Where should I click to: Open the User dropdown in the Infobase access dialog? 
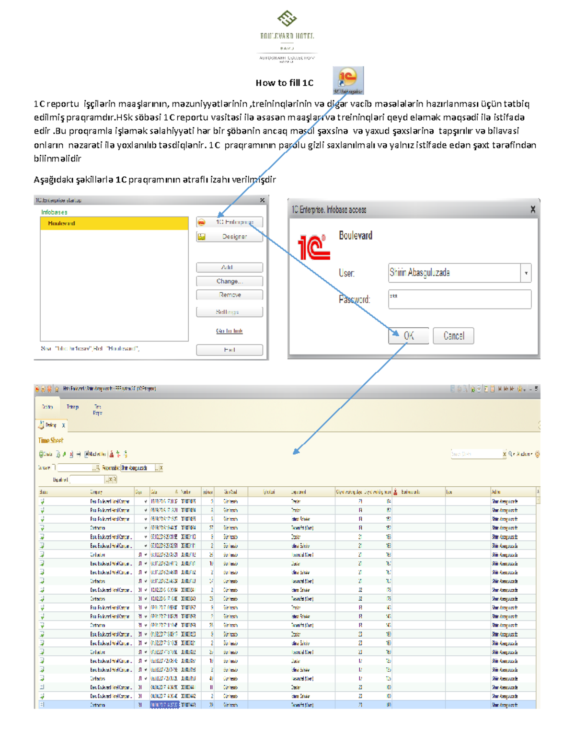tap(526, 273)
